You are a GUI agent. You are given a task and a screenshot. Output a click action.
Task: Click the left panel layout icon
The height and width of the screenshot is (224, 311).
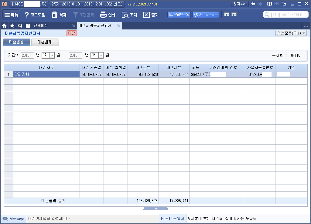[x=227, y=15]
